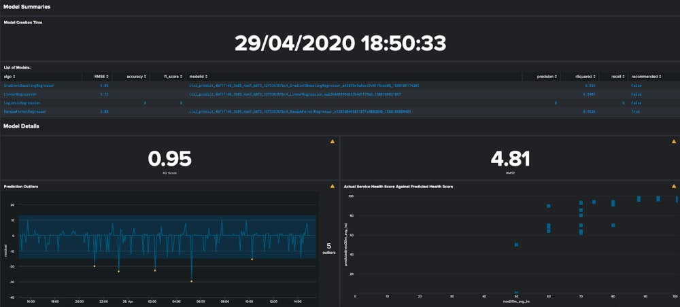Click warning icon on Prediction Outliers panel

[333, 185]
